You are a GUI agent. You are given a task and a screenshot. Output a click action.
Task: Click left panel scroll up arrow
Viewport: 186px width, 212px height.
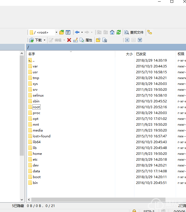click(22, 53)
